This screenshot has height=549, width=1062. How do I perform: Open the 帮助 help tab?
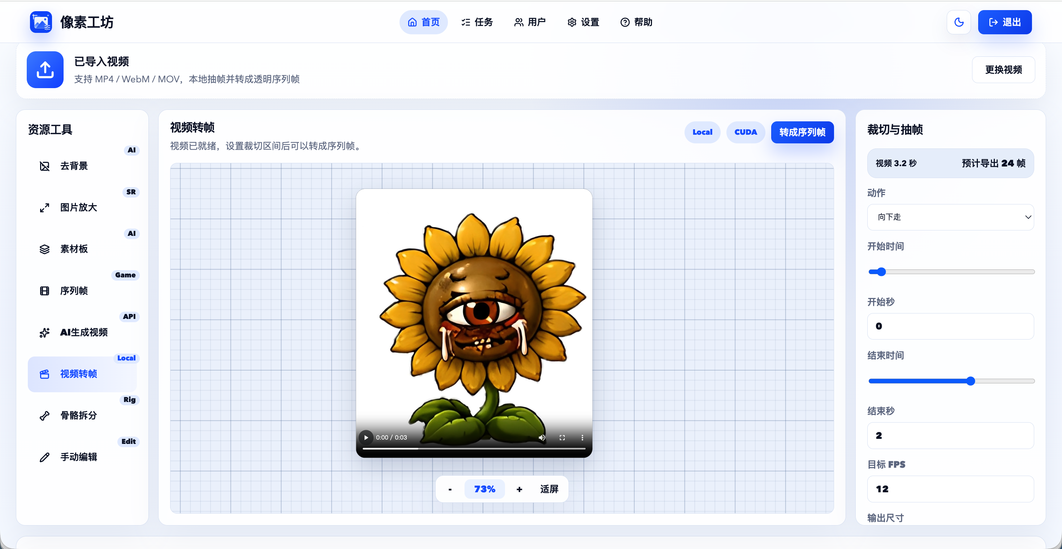click(636, 22)
